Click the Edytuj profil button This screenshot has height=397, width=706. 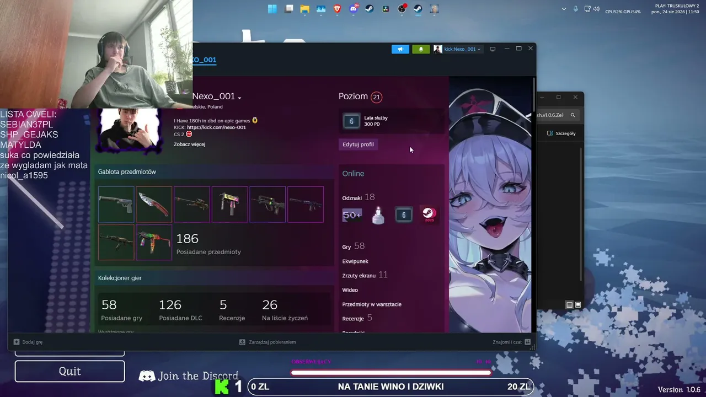pos(358,144)
